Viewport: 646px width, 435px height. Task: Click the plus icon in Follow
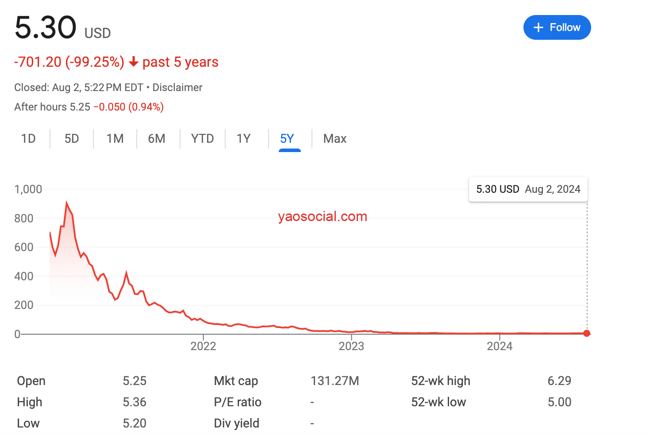[x=538, y=28]
